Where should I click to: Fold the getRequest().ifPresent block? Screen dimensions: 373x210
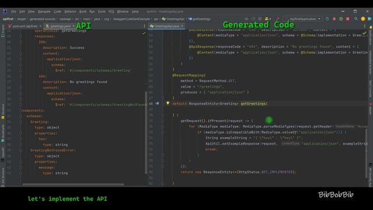click(x=163, y=121)
